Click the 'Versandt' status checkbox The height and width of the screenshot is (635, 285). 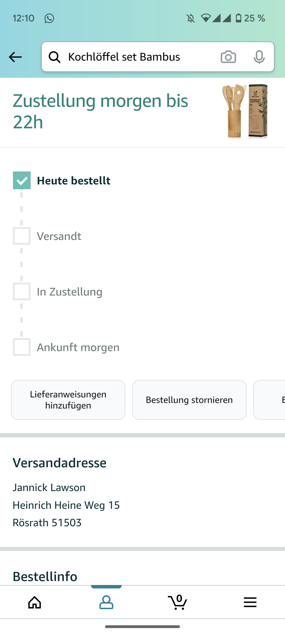point(22,236)
